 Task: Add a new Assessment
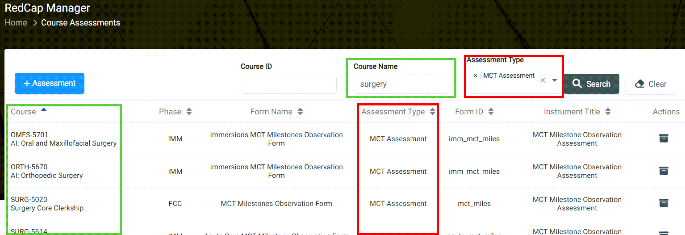point(50,83)
